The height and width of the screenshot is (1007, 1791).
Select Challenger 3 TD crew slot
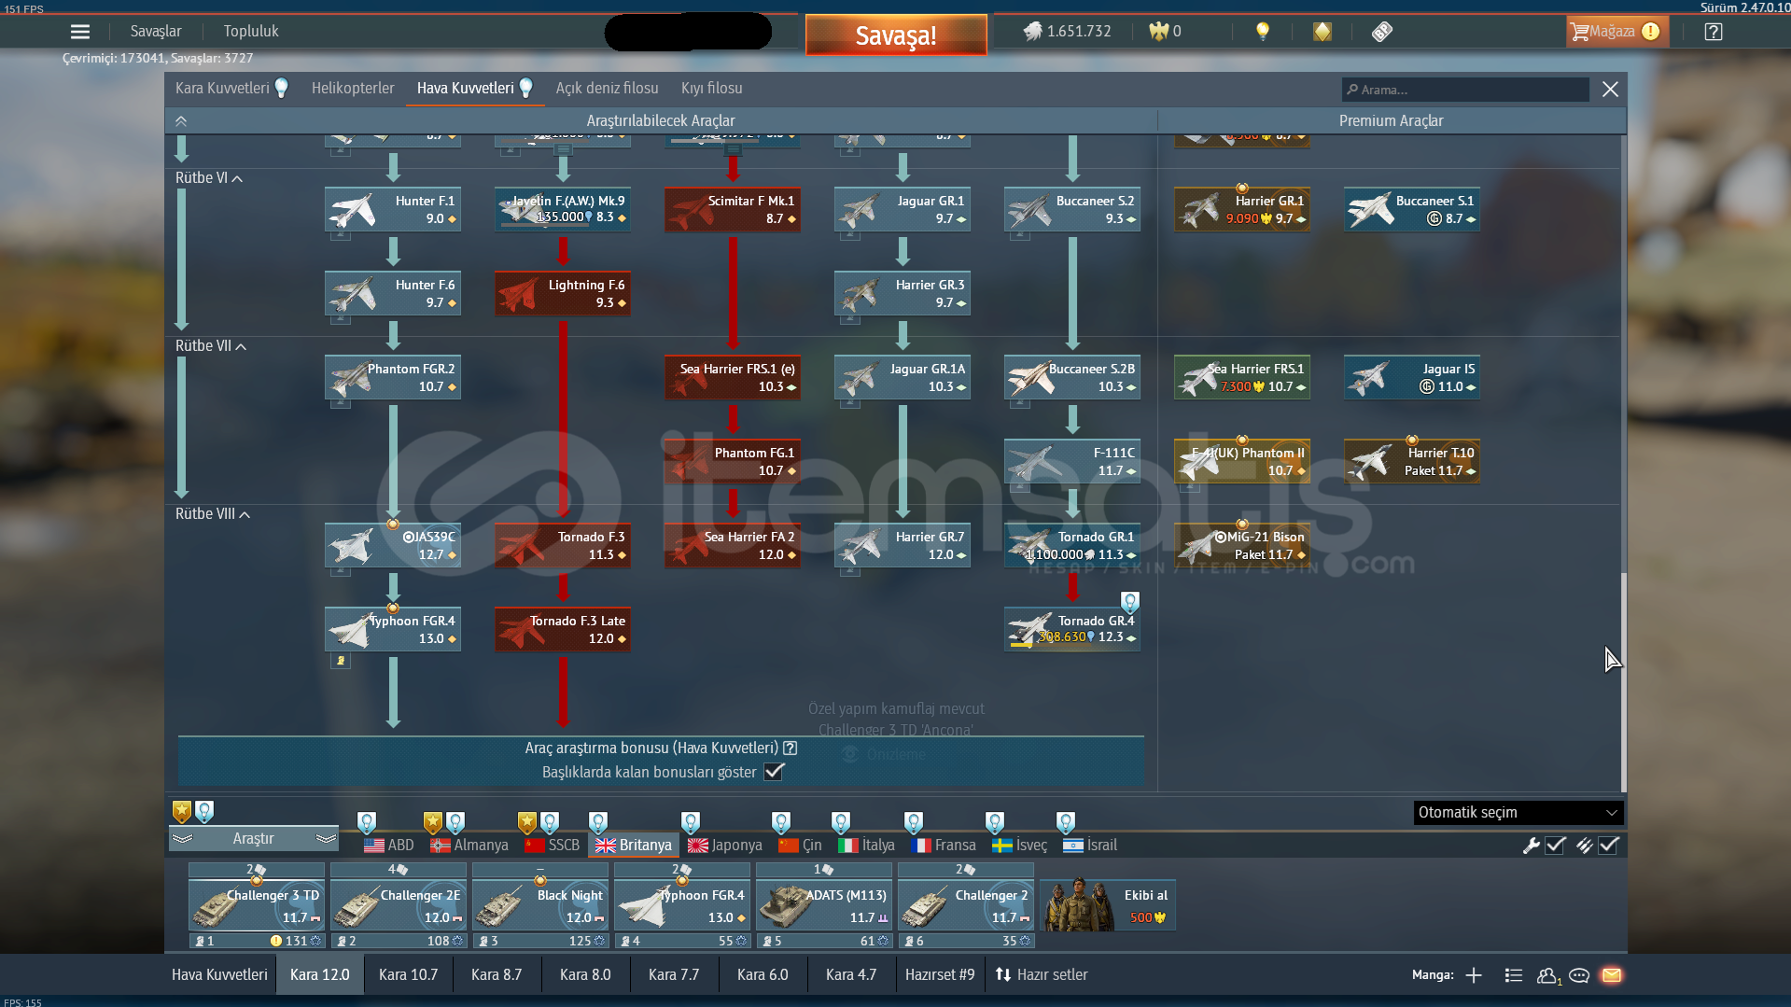coord(257,905)
